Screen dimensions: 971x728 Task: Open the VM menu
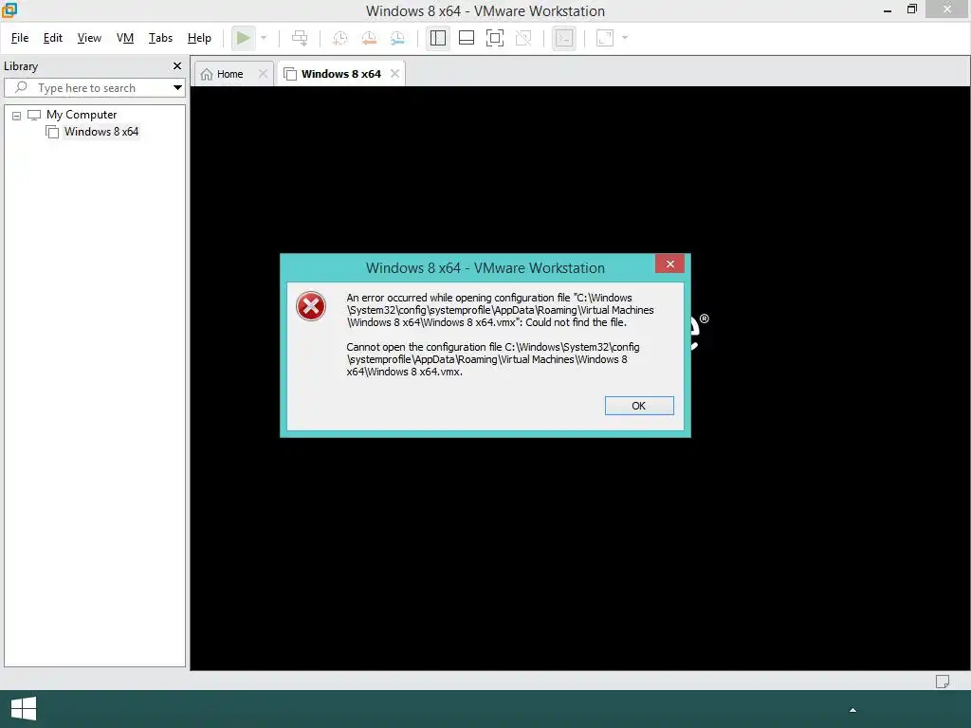coord(125,38)
